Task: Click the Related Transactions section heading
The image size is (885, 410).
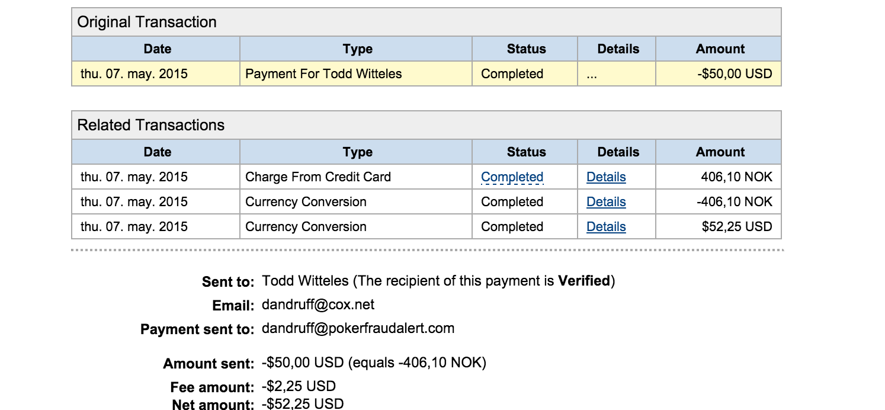Action: (x=151, y=126)
